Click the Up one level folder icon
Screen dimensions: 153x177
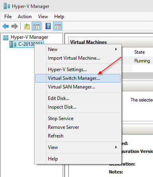click(x=27, y=26)
